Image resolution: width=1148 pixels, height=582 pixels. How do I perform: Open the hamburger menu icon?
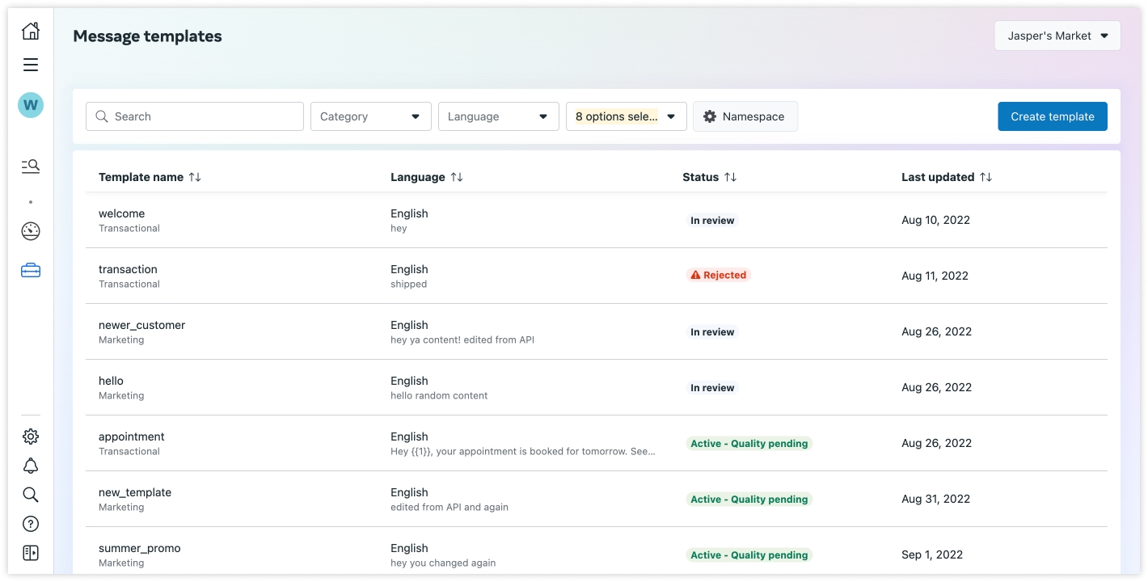point(31,65)
